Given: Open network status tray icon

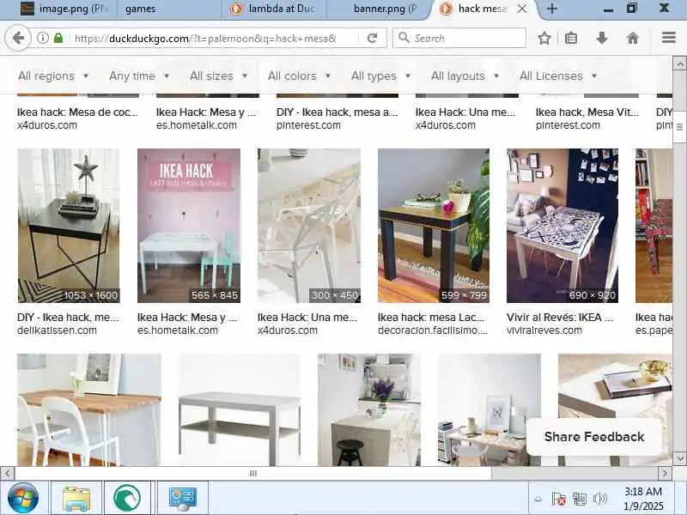Looking at the screenshot, I should (x=579, y=499).
